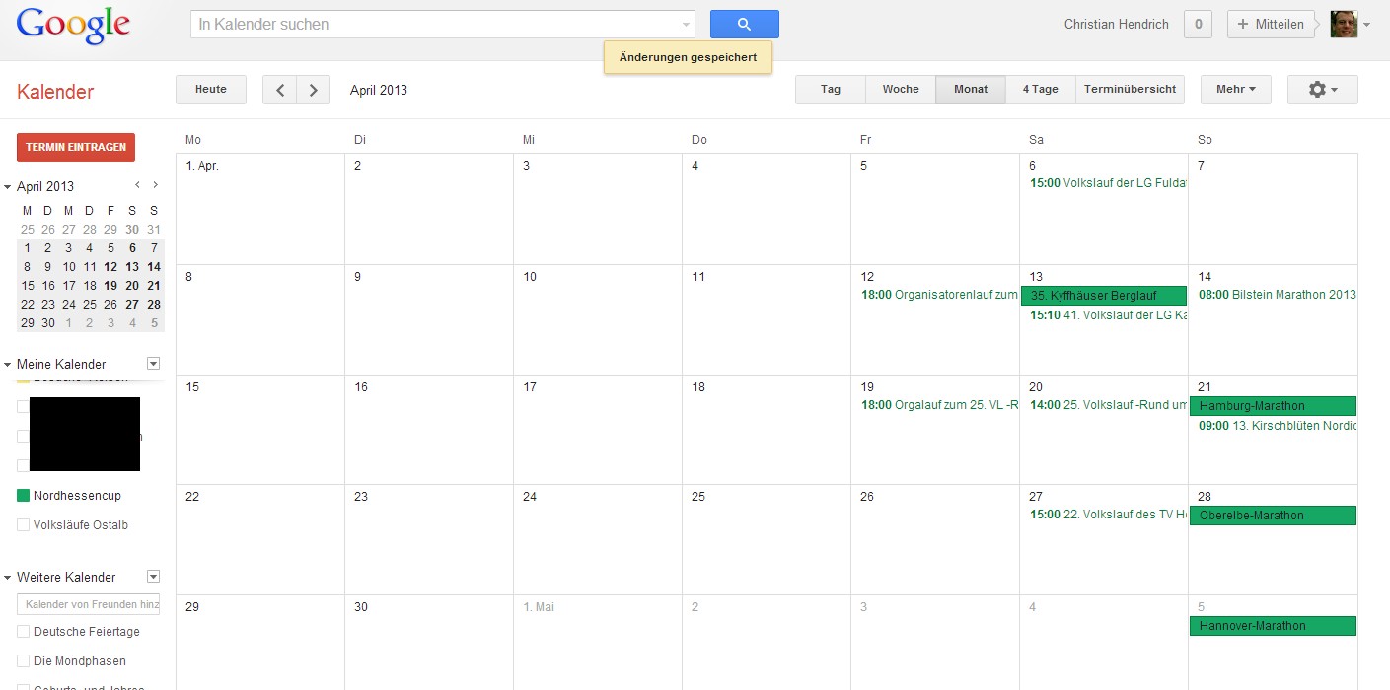The image size is (1390, 690).
Task: Open the settings gear menu
Action: pyautogui.click(x=1323, y=90)
